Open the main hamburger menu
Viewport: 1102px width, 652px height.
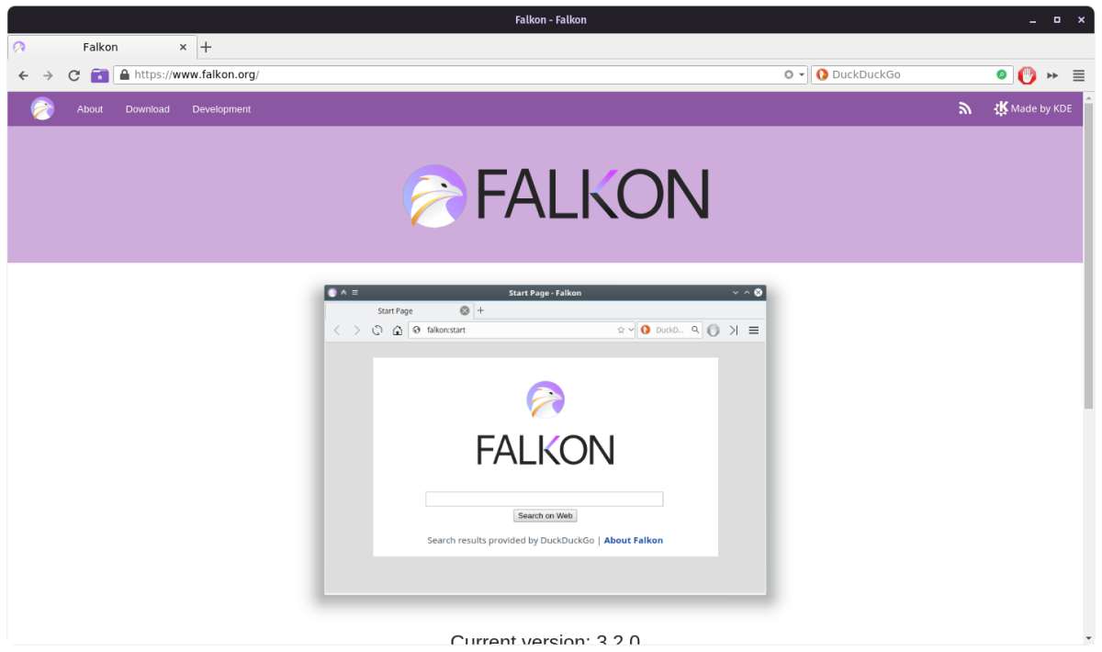pyautogui.click(x=1076, y=75)
